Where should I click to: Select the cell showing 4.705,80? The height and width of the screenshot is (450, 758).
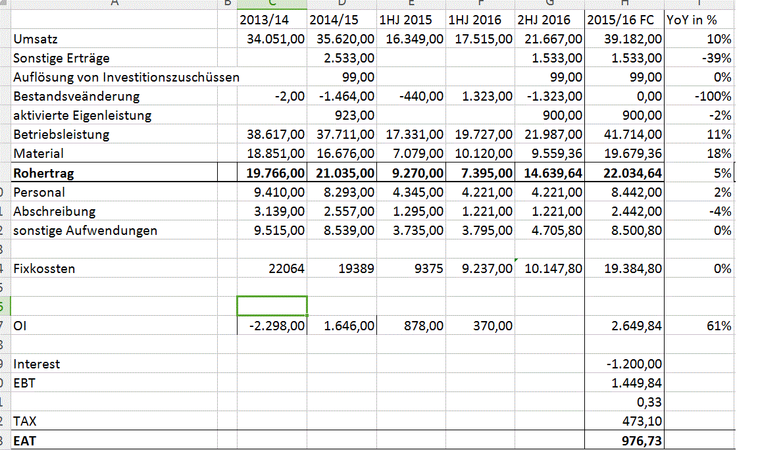549,230
